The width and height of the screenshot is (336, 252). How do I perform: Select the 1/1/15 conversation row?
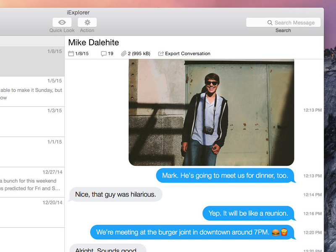coord(32,152)
